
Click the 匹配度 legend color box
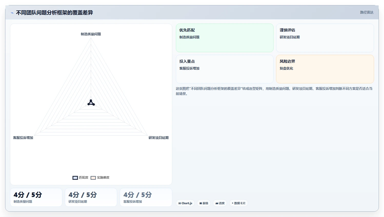coord(75,178)
